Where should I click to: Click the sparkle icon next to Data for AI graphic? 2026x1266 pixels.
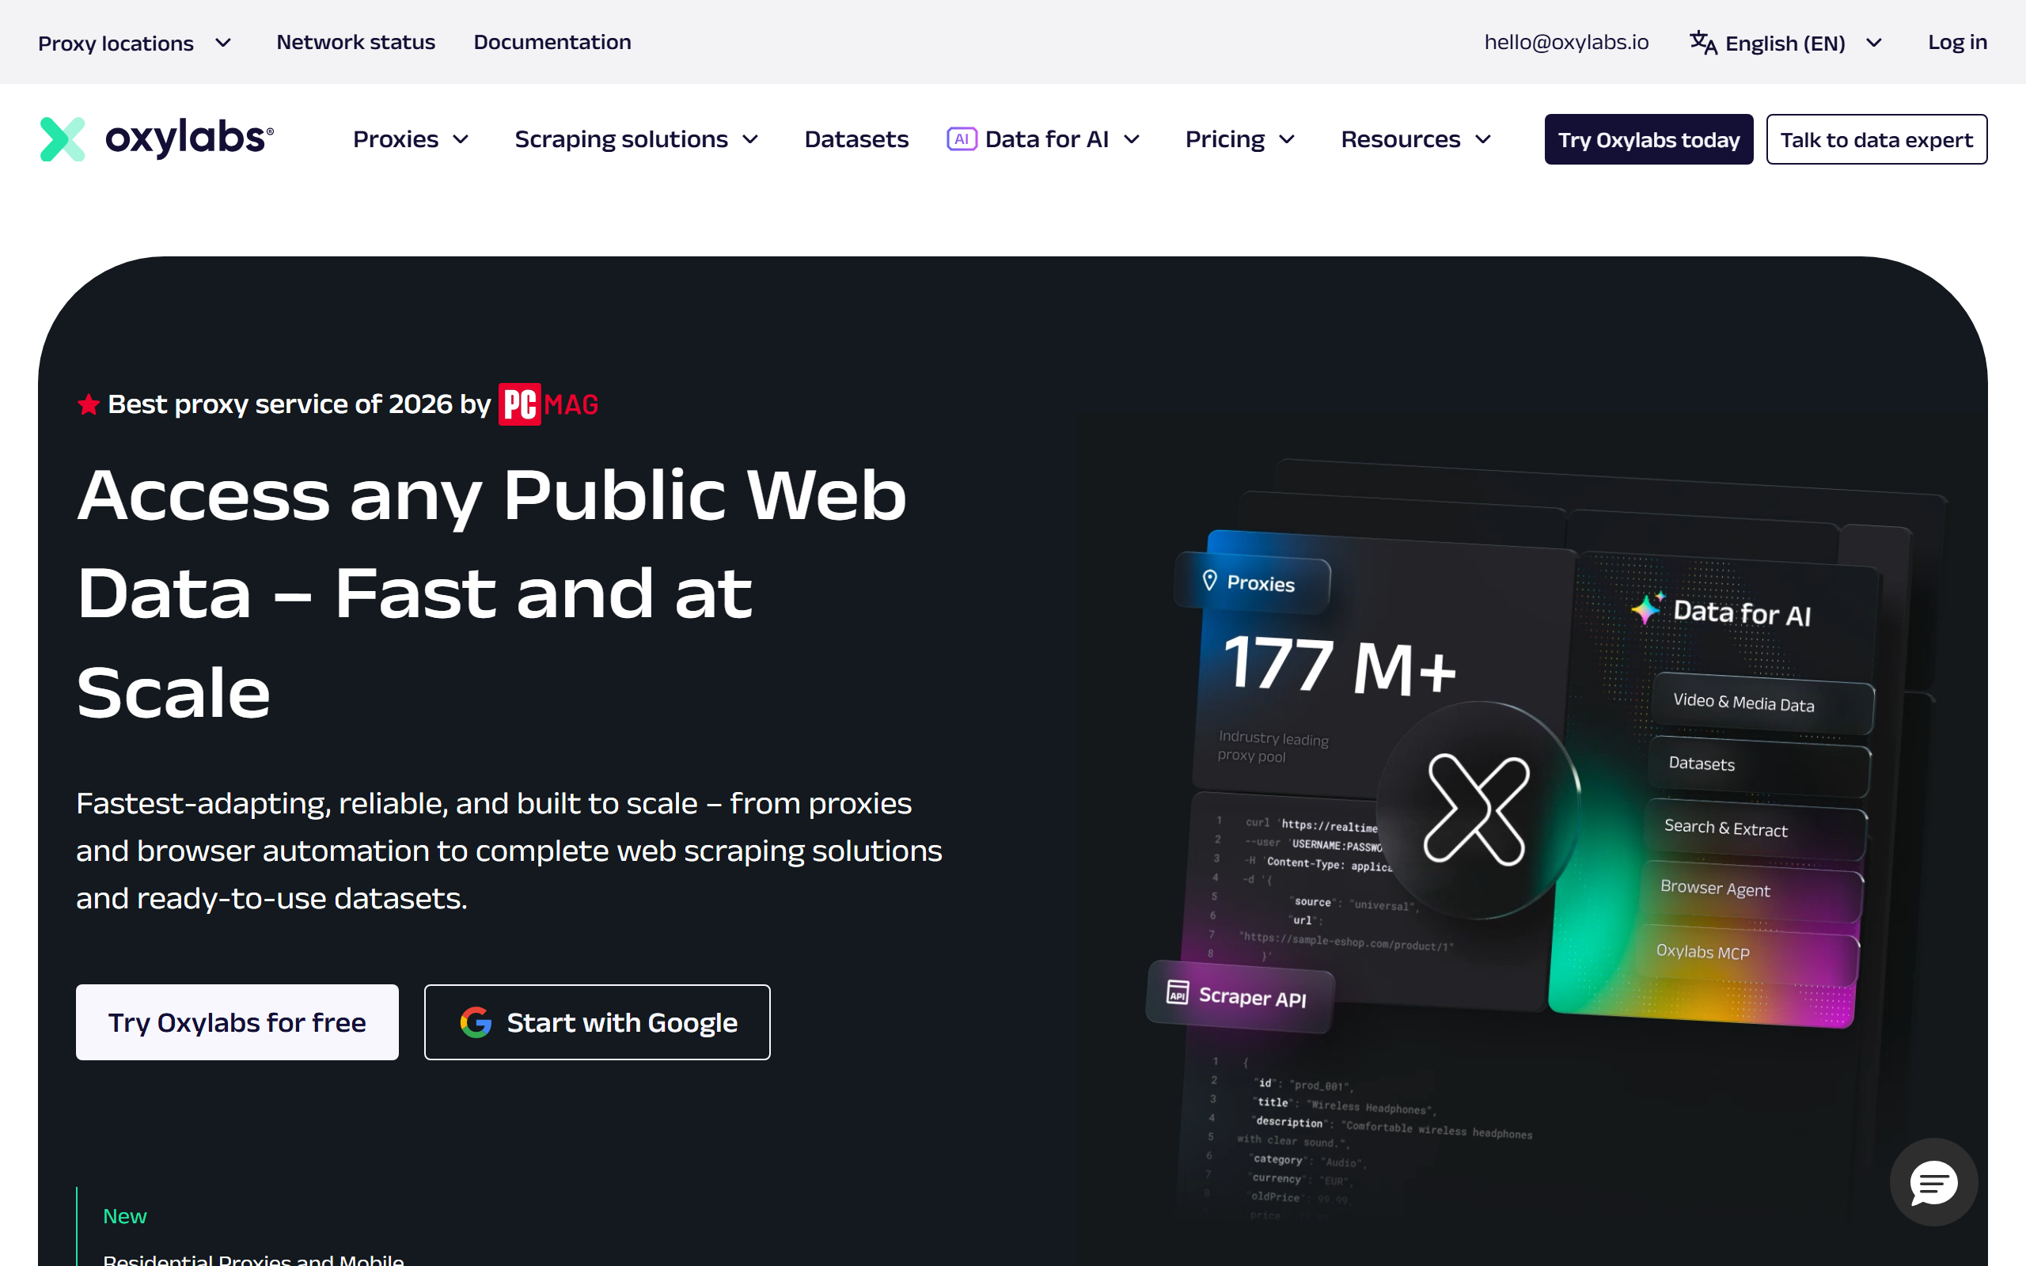click(1647, 607)
